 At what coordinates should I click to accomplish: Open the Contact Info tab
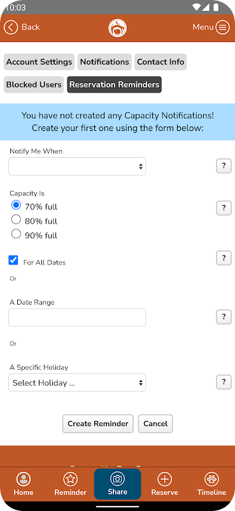[160, 62]
